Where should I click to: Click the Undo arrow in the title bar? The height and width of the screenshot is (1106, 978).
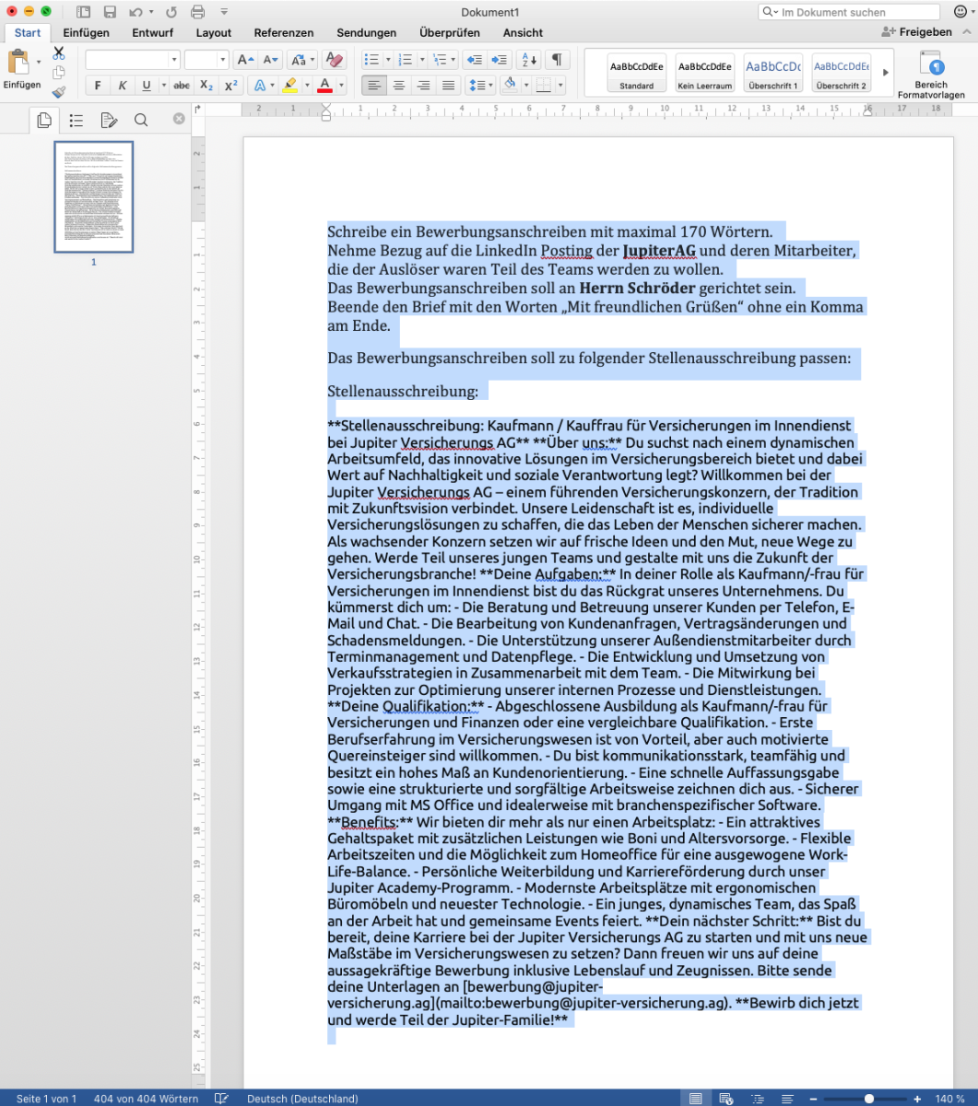(x=137, y=12)
